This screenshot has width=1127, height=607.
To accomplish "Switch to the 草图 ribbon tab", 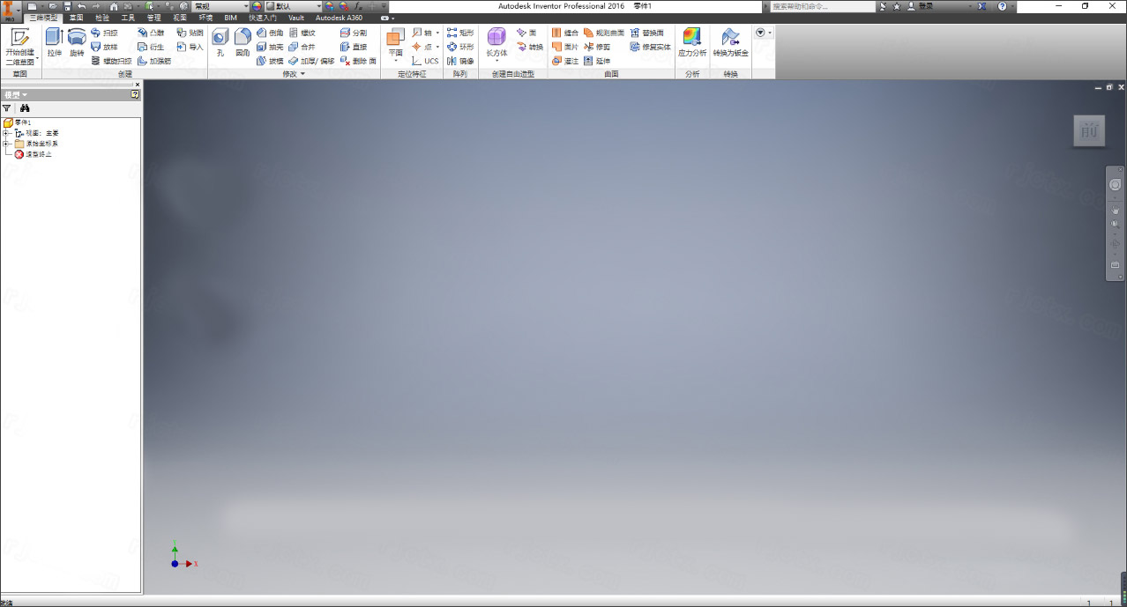I will click(x=77, y=18).
